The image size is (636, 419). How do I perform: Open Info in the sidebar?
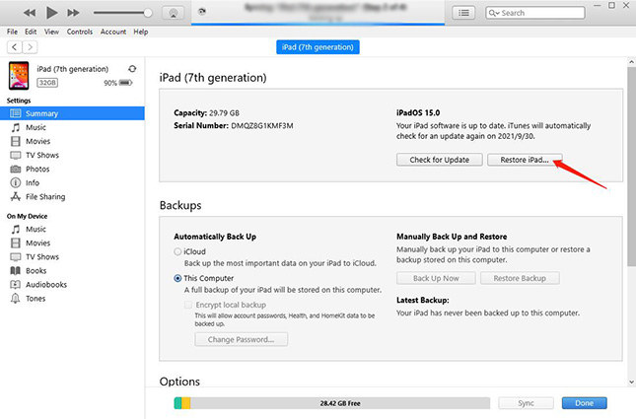[33, 182]
